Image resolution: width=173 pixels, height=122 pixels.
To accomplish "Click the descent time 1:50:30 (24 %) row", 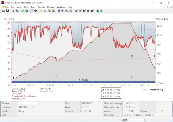I will pyautogui.click(x=111, y=96).
